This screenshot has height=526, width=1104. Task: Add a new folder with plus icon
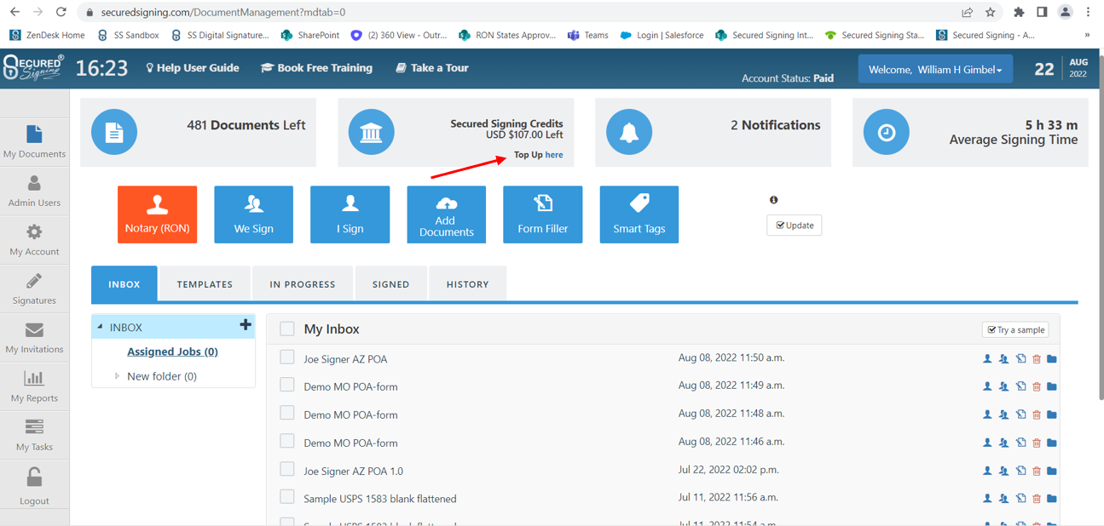(x=246, y=325)
